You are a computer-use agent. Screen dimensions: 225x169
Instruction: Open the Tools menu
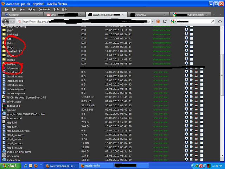(x=56, y=10)
